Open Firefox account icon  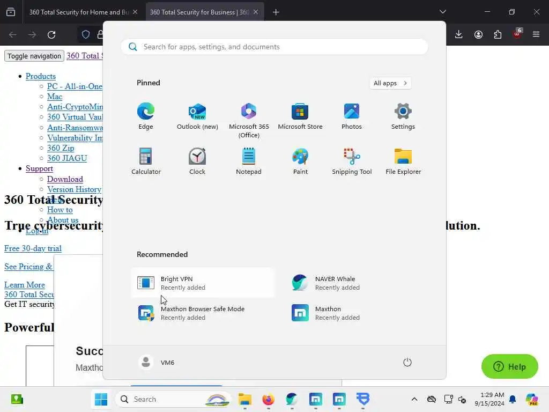coord(478,34)
